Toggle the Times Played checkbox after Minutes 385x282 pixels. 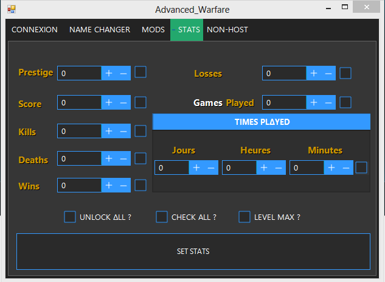361,167
